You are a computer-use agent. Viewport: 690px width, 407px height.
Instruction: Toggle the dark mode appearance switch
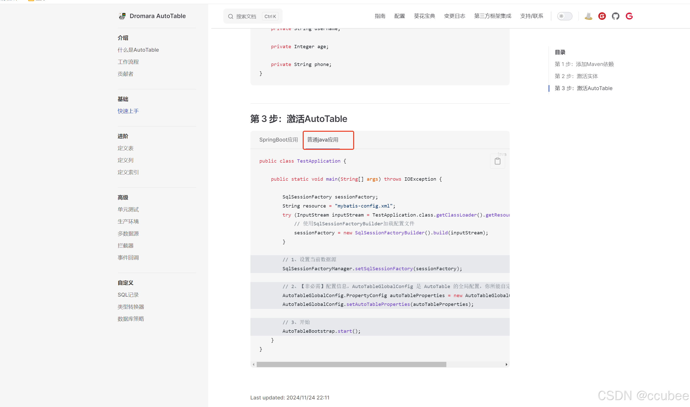pyautogui.click(x=565, y=16)
